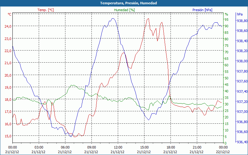Click the '22/12/12' date label
The width and height of the screenshot is (248, 155).
pyautogui.click(x=223, y=152)
